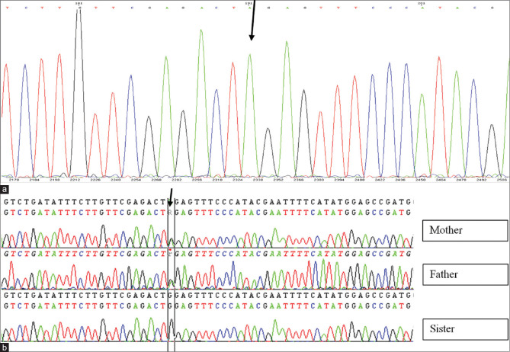Click the first sequence row above Mother's trace
The height and width of the screenshot is (352, 510).
pos(206,201)
